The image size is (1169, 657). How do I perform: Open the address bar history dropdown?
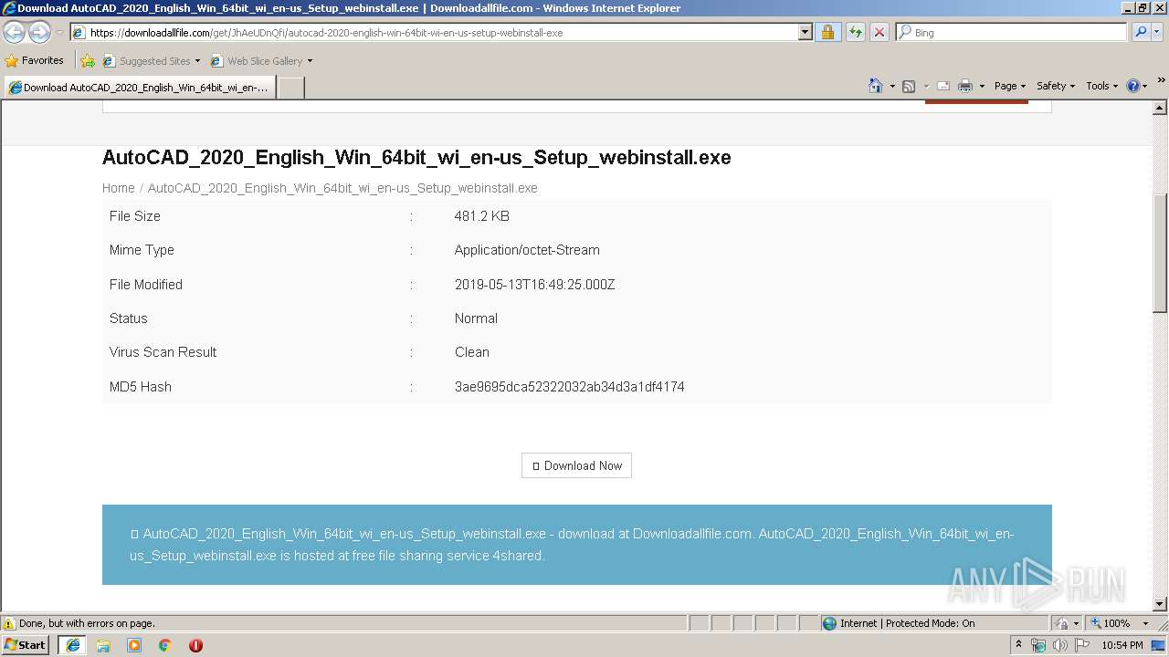click(x=805, y=32)
